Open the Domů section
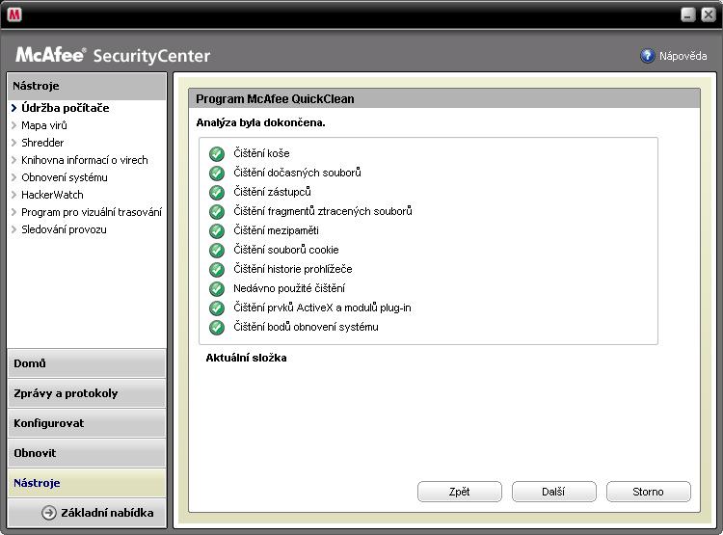723x535 pixels. coord(87,363)
